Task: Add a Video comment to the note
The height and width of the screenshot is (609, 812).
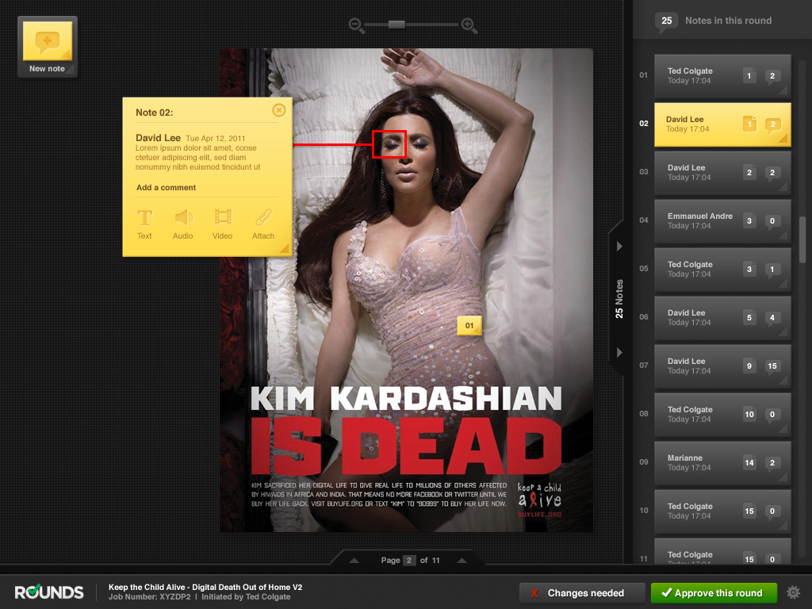Action: coord(223,224)
